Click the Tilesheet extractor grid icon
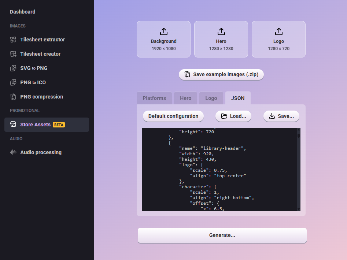Viewport: 347px width, 260px height. tap(13, 40)
